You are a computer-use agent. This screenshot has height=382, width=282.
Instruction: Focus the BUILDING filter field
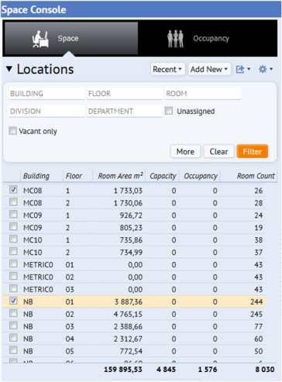[x=46, y=94]
